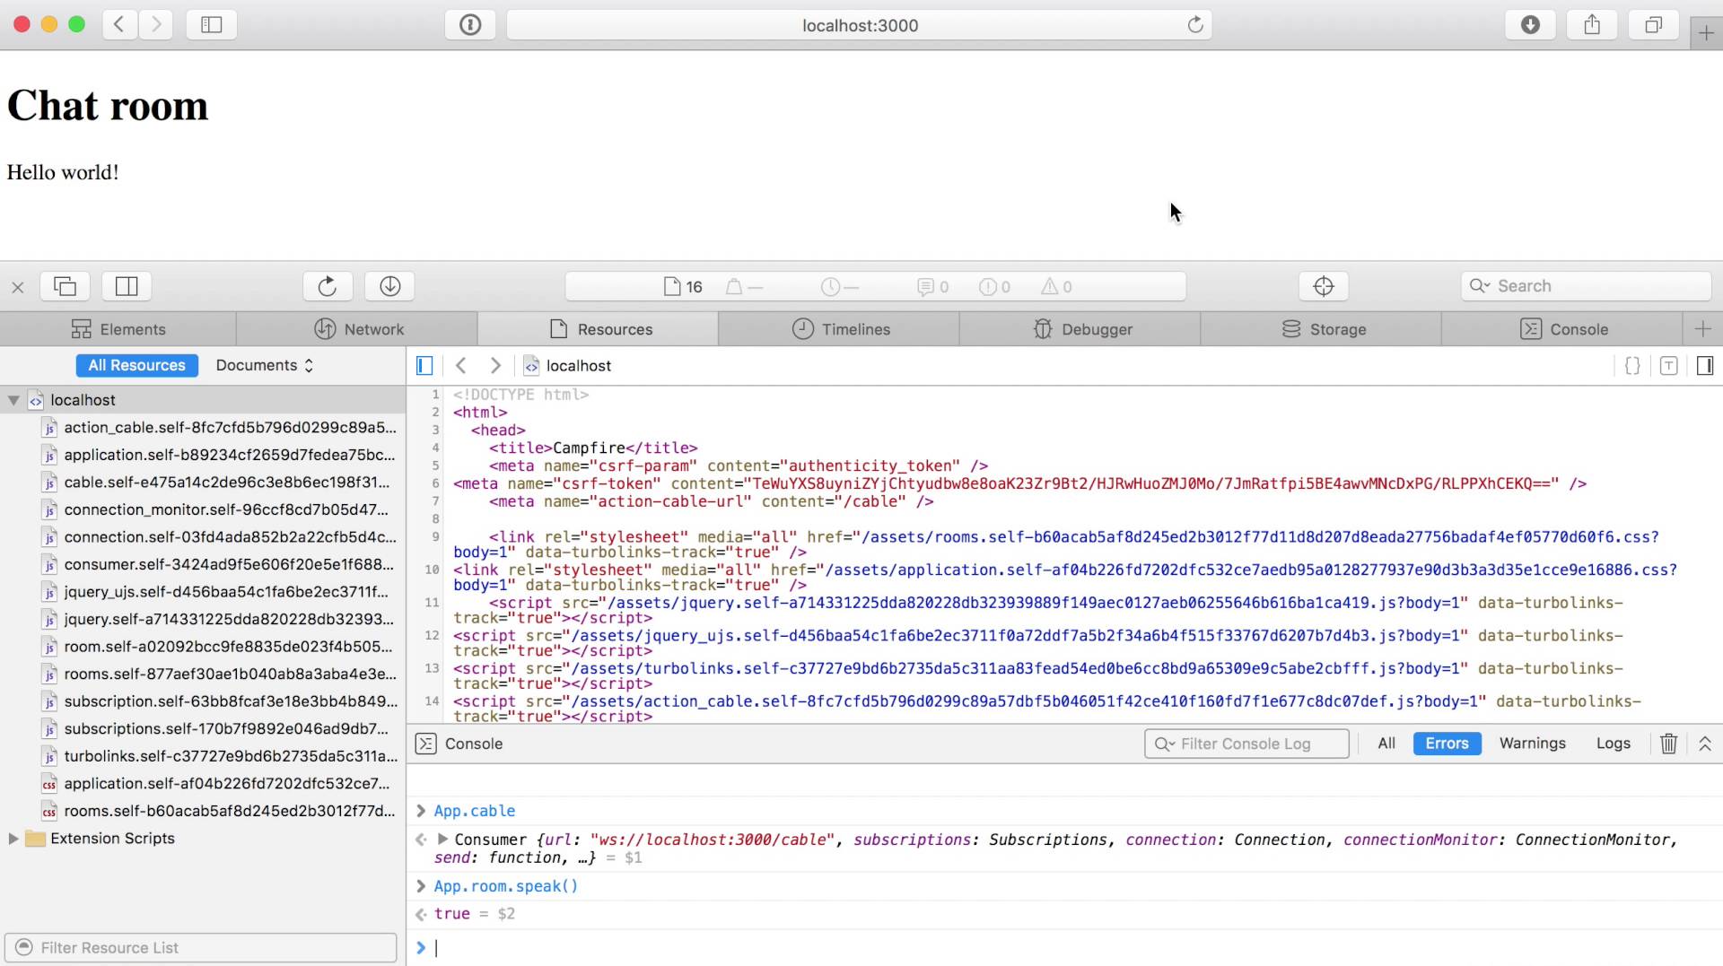
Task: Toggle the right details sidebar
Action: [x=1704, y=366]
